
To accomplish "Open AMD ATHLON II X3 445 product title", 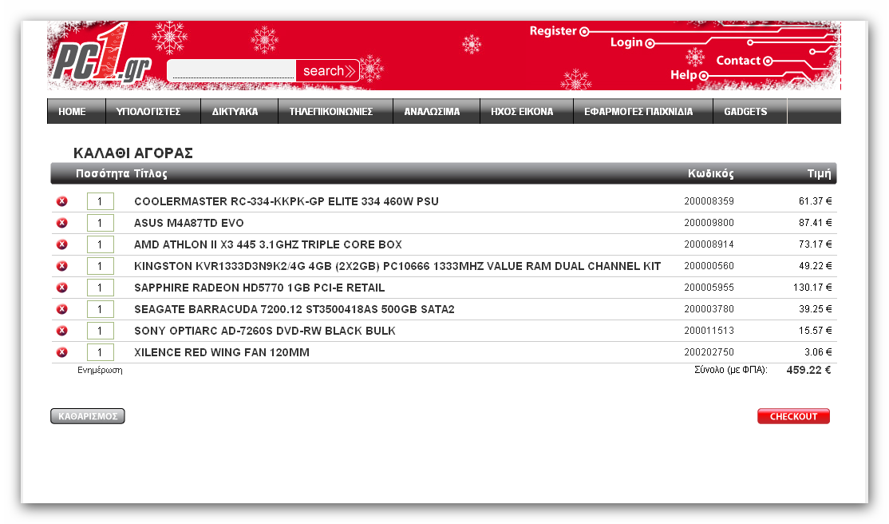I will 268,244.
